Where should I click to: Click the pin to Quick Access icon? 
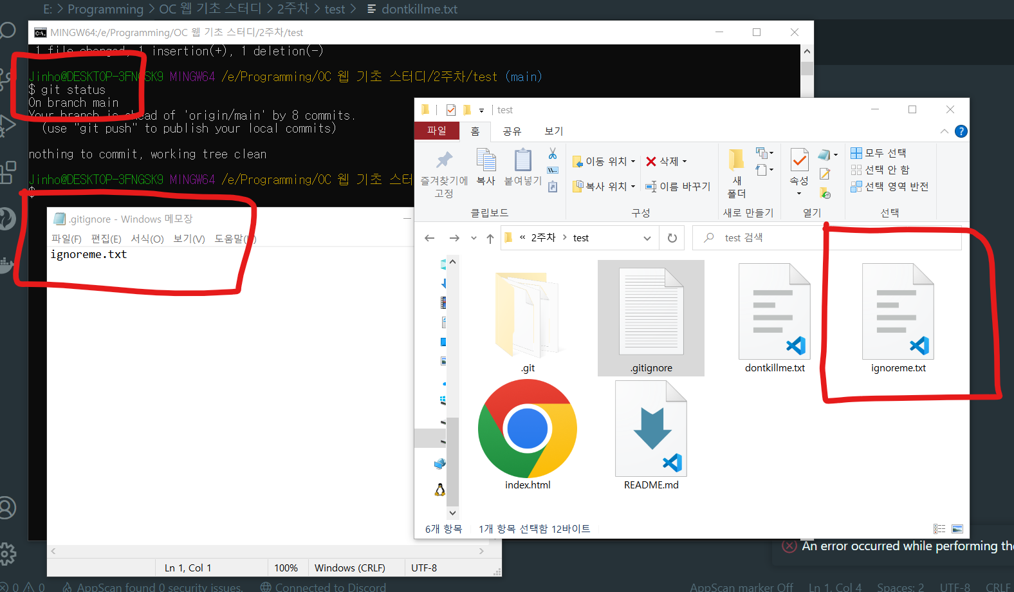(x=444, y=160)
